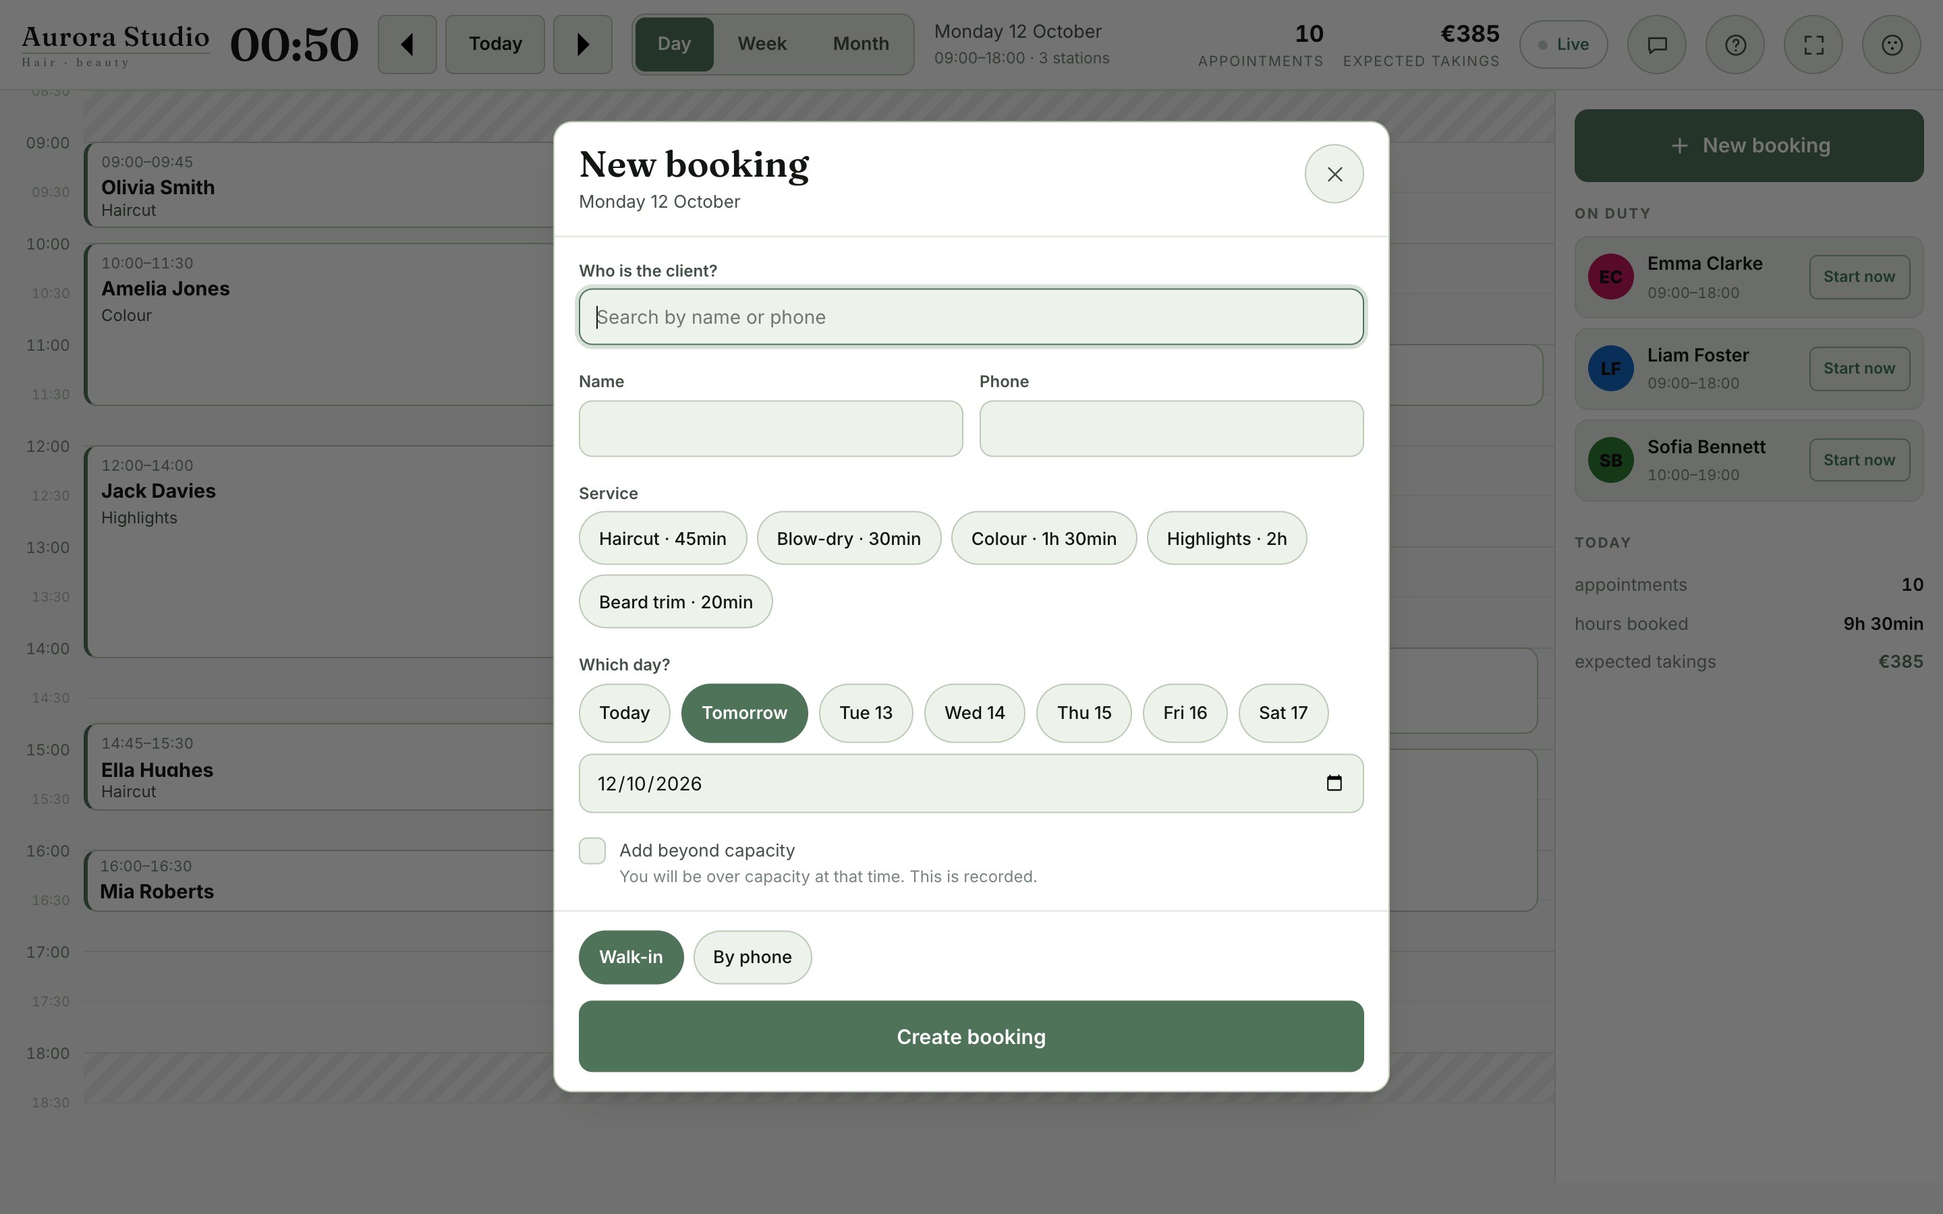Screen dimensions: 1943x1214
Task: Open the help question-mark icon
Action: coord(1735,45)
